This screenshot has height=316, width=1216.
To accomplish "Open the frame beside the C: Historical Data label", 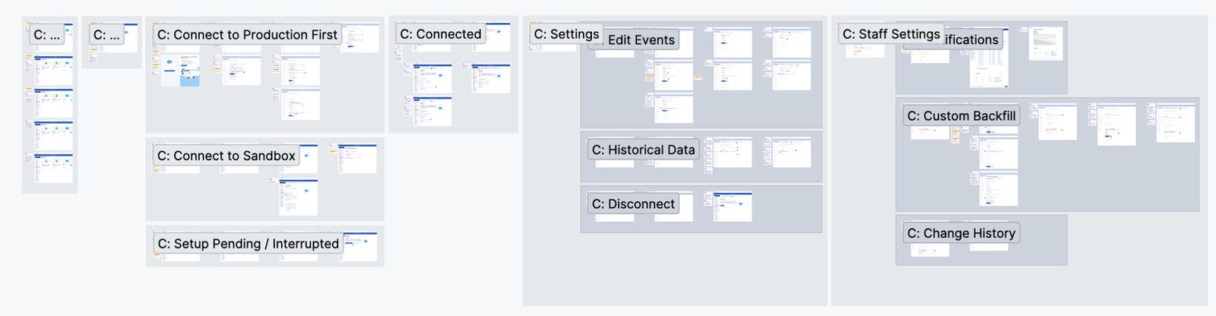I will click(x=733, y=153).
